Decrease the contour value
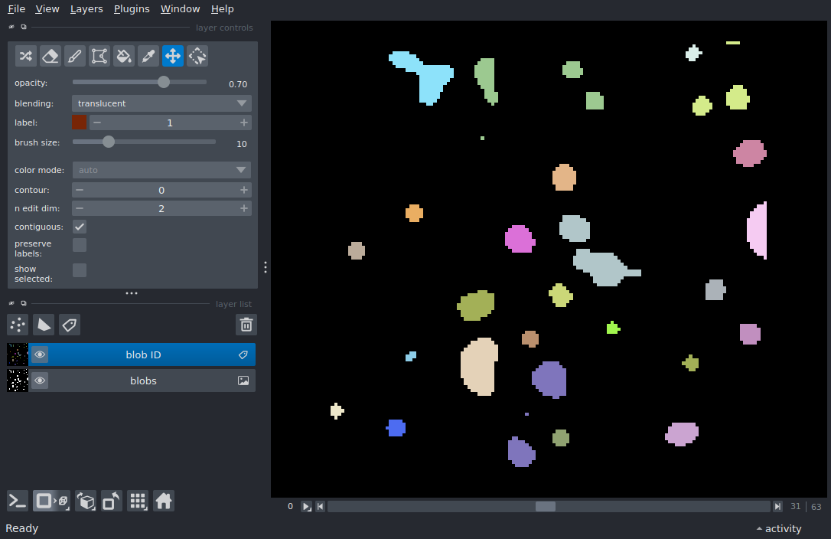The width and height of the screenshot is (831, 539). coord(80,190)
